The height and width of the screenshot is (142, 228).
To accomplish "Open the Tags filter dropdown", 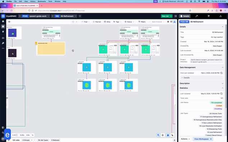I will coord(117,22).
